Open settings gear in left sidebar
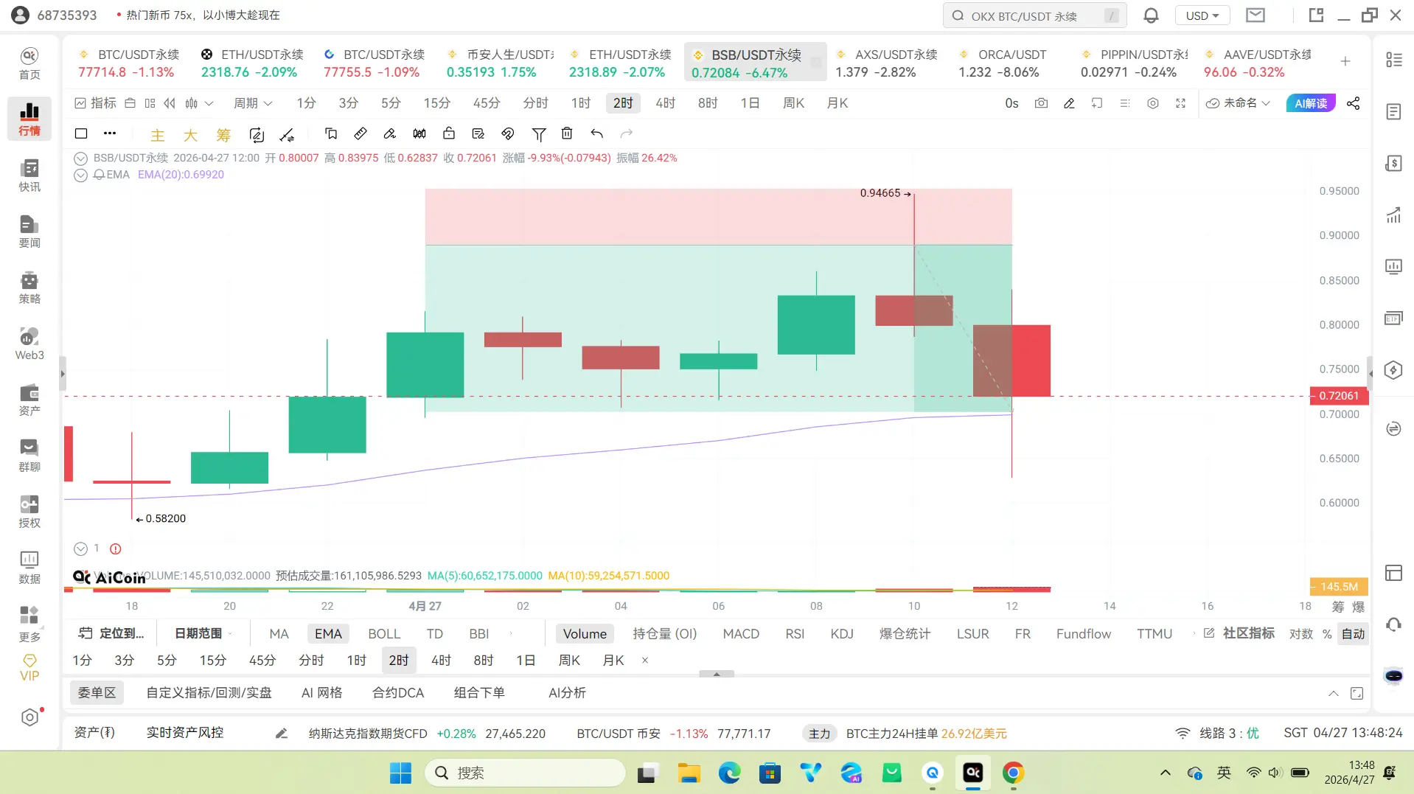Viewport: 1414px width, 794px height. 29,717
